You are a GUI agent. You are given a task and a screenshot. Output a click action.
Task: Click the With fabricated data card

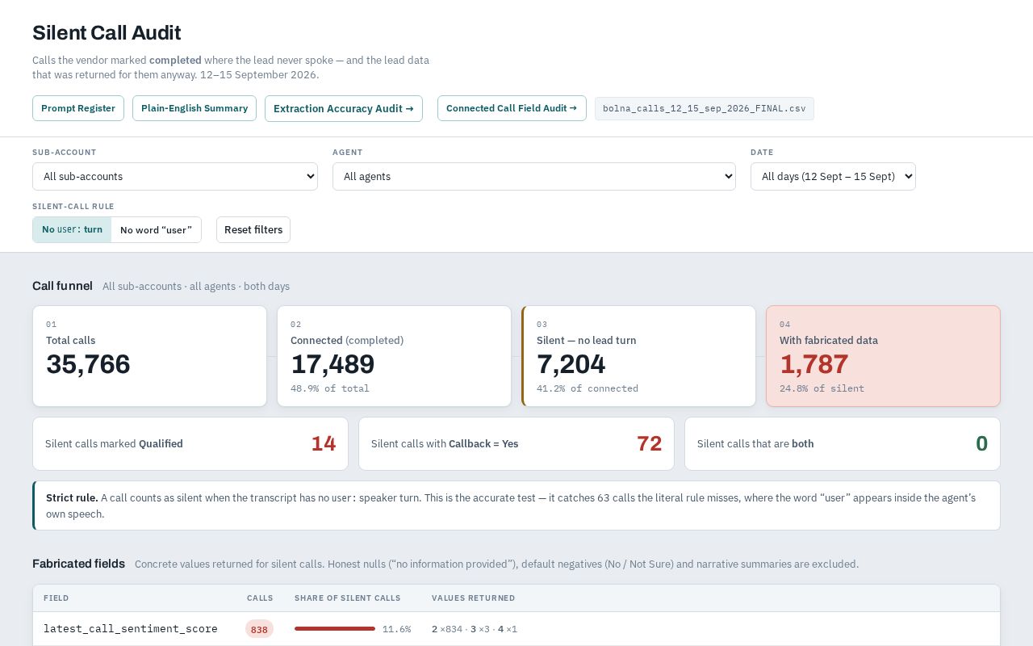pyautogui.click(x=883, y=356)
